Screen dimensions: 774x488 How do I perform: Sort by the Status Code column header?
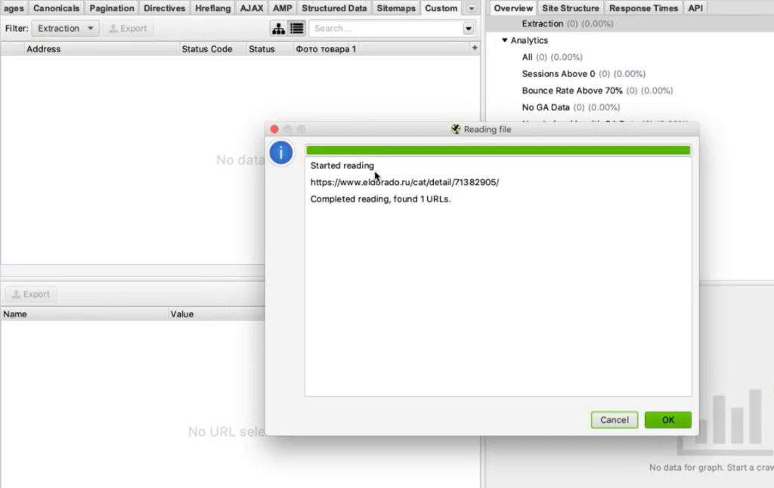pyautogui.click(x=206, y=49)
